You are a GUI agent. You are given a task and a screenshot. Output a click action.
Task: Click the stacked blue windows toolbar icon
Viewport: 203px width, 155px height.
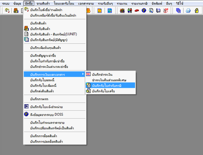tap(178, 10)
